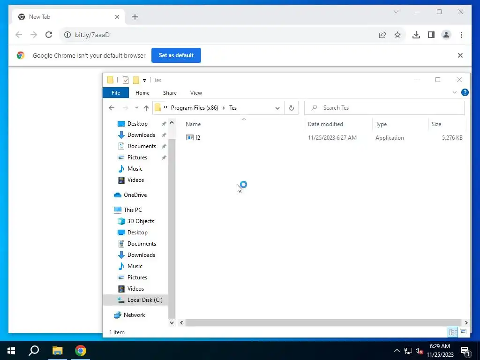Open Music under Quick access
Image resolution: width=480 pixels, height=360 pixels.
tap(135, 169)
